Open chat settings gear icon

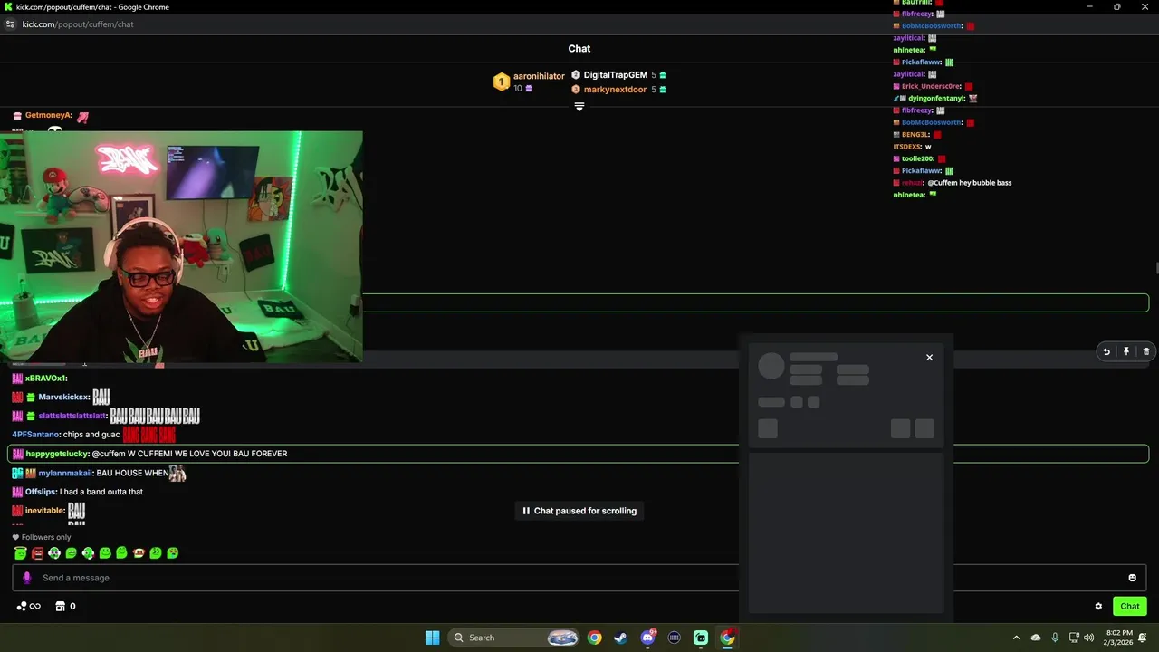1098,607
